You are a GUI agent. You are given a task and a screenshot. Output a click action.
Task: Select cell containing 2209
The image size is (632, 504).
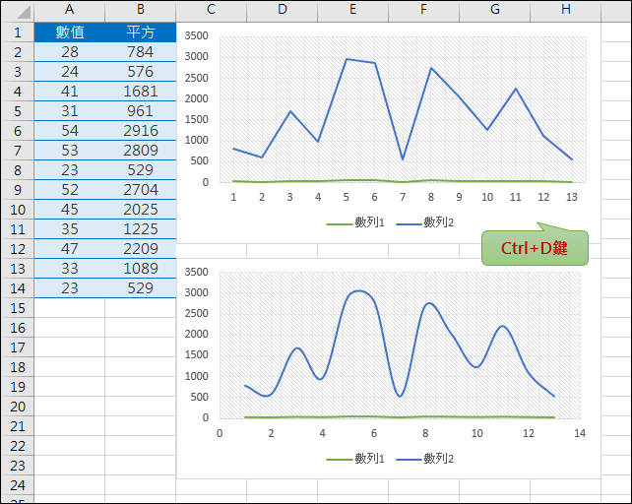coord(140,249)
